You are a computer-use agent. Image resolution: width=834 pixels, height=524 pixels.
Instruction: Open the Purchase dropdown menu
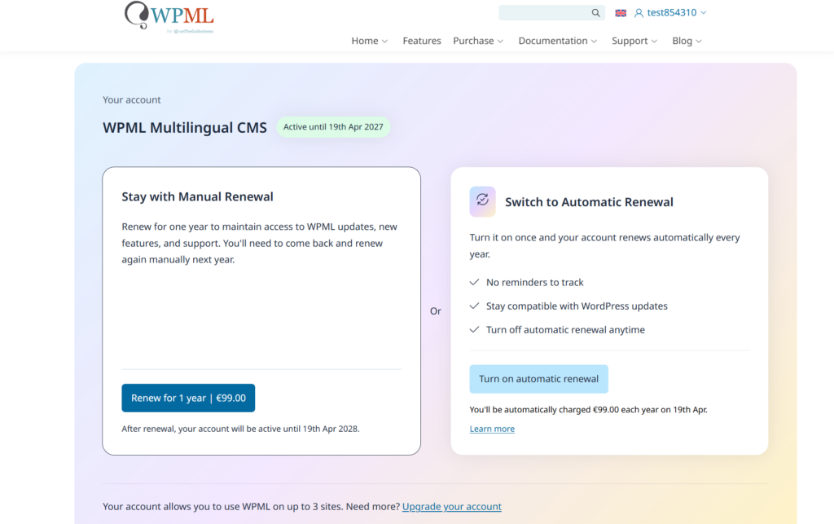[x=474, y=40]
